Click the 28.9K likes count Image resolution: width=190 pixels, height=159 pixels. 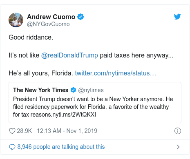tap(25, 131)
